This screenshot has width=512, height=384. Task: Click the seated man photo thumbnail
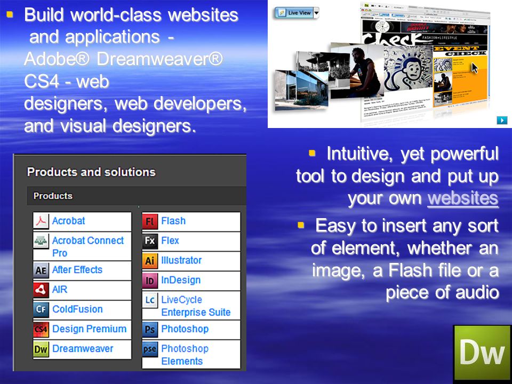tap(357, 70)
